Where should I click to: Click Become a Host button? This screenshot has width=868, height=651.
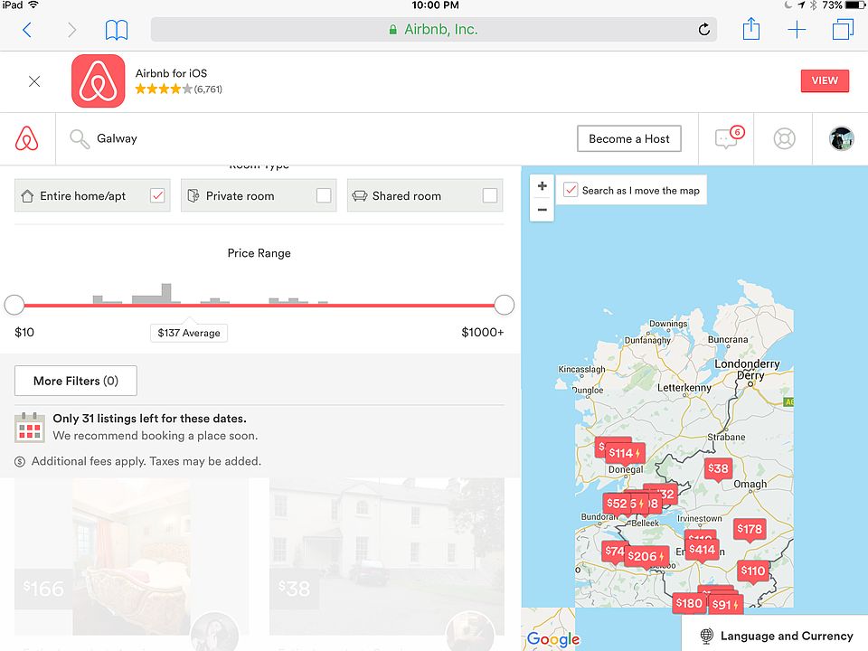[x=629, y=138]
